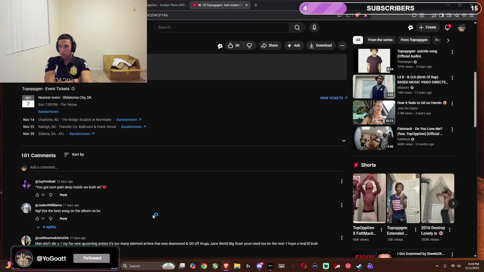Show next shorts with right arrow

[453, 204]
